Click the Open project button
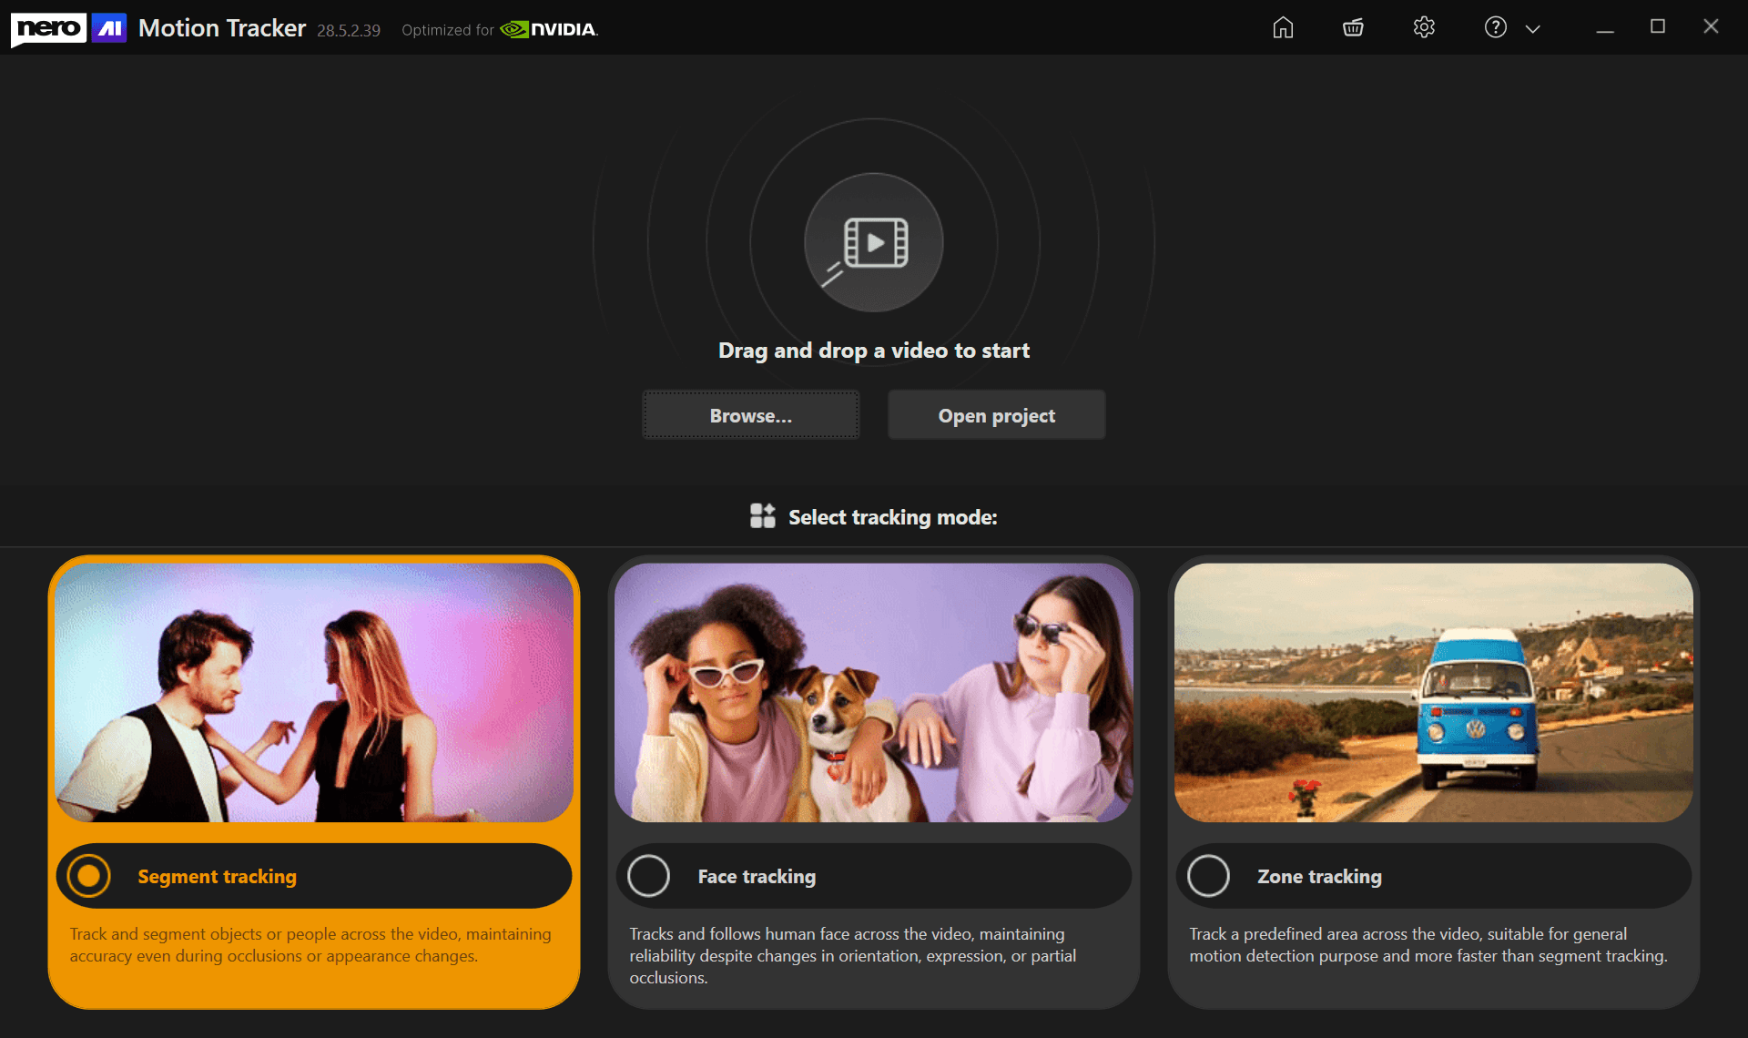 [996, 415]
